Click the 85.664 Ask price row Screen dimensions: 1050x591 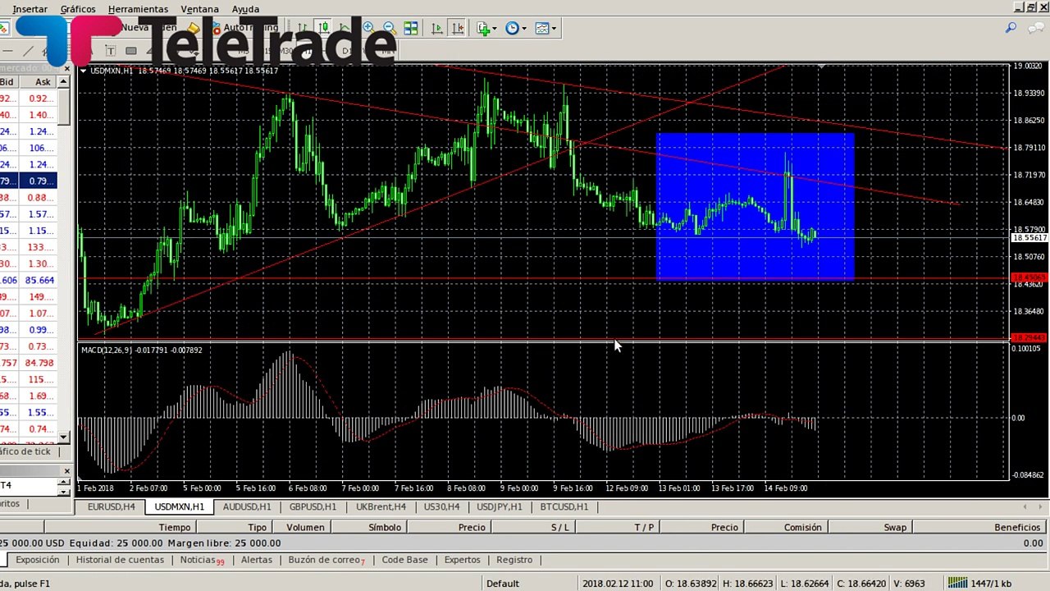tap(39, 280)
